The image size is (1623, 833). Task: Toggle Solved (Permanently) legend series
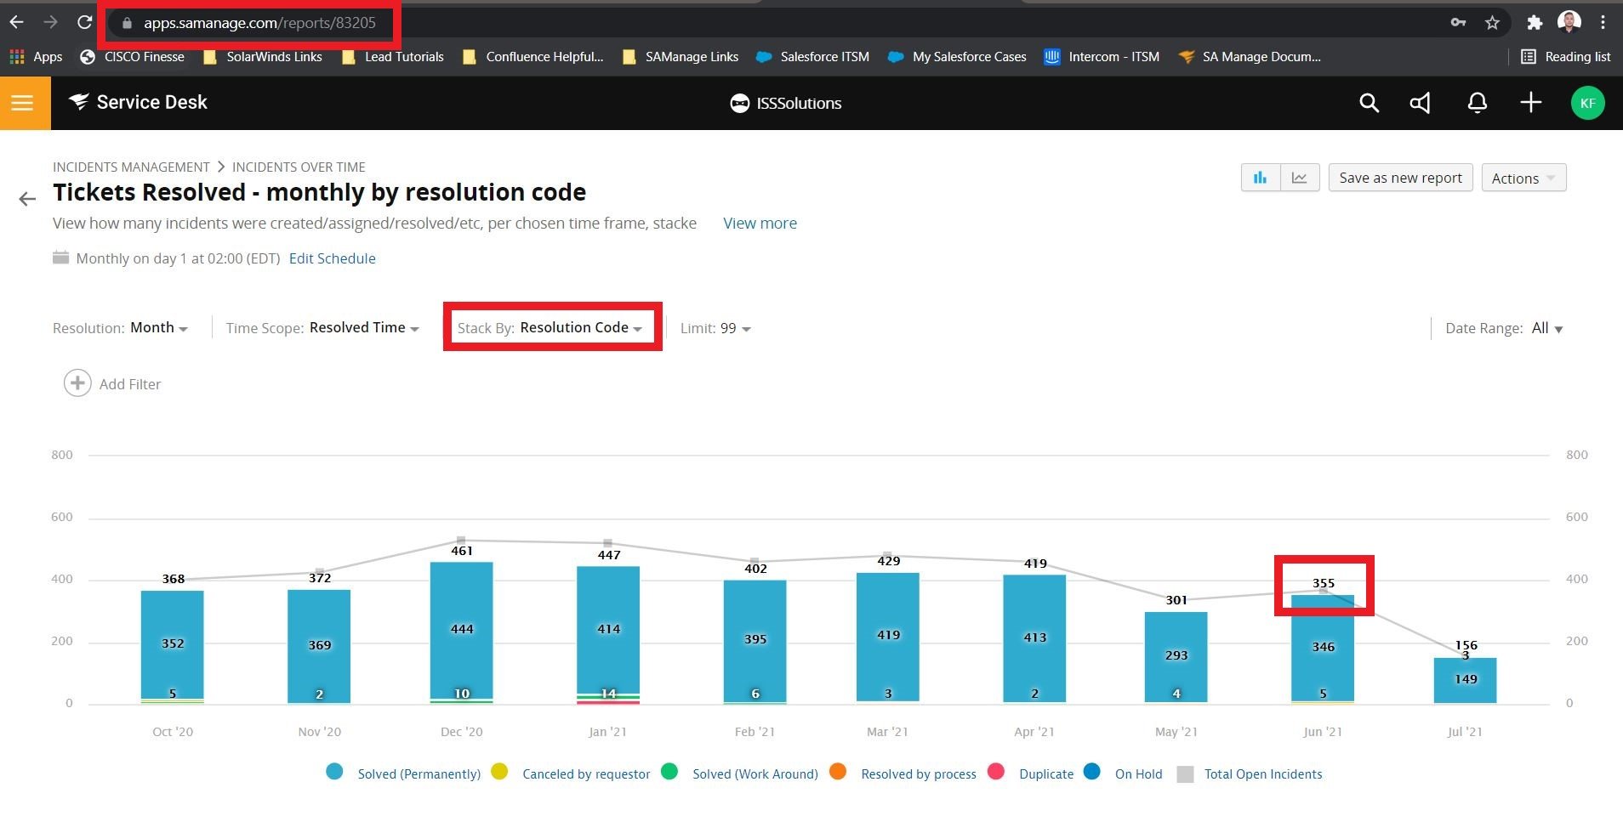click(404, 773)
